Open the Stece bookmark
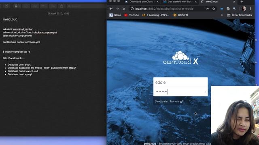 point(115,15)
